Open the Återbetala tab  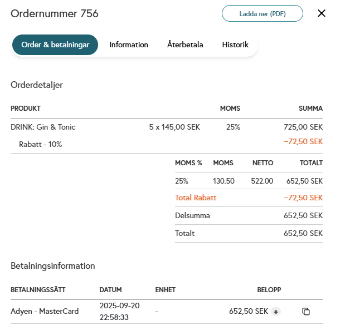(185, 45)
